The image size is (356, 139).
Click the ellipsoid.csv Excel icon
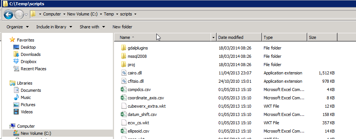[123, 131]
